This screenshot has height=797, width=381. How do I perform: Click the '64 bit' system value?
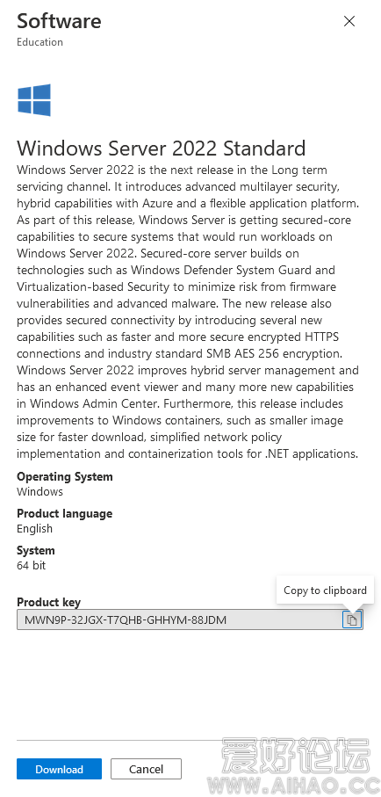(31, 565)
